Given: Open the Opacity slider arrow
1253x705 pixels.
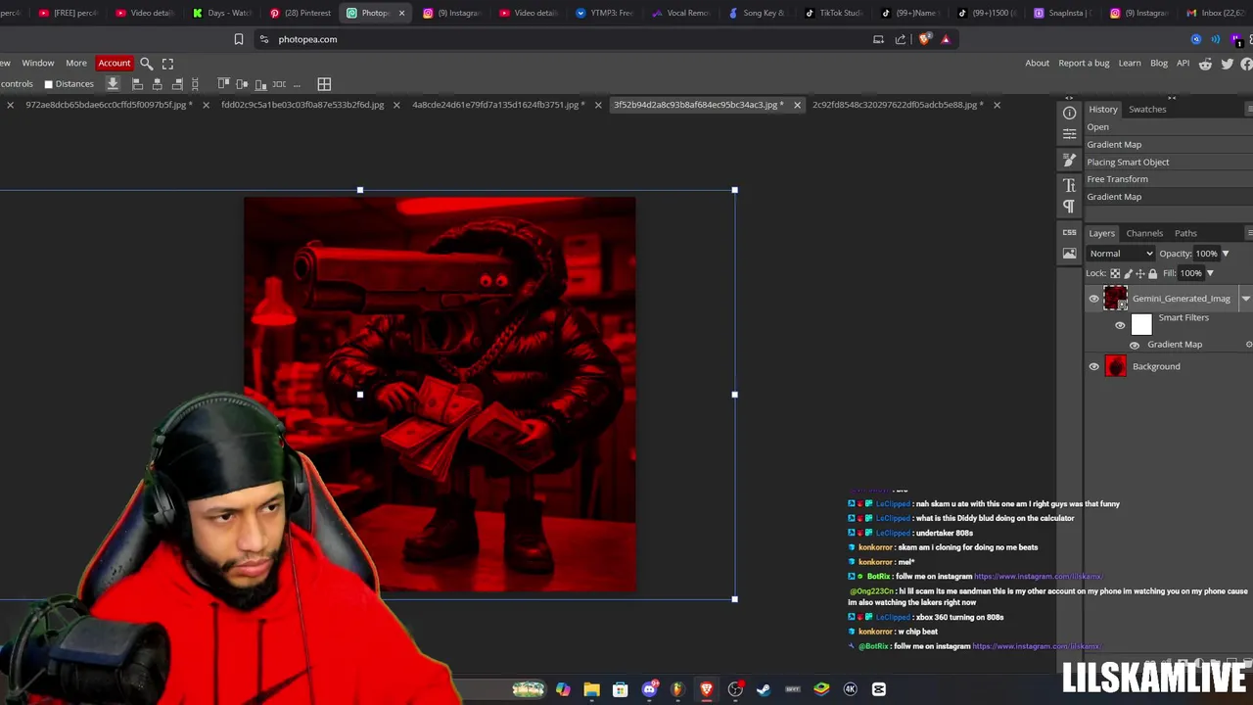Looking at the screenshot, I should 1225,254.
